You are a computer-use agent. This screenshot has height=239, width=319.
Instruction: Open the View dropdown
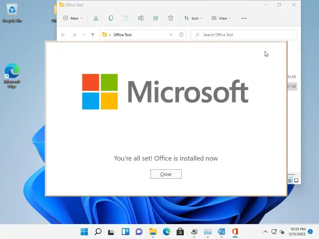tap(221, 18)
